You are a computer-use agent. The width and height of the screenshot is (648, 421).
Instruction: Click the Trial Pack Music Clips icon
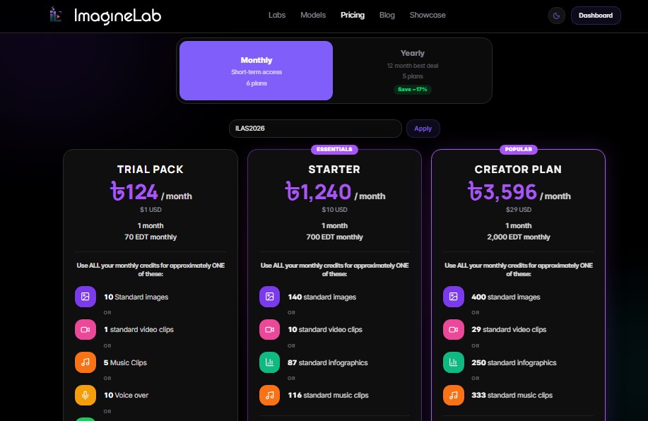85,362
